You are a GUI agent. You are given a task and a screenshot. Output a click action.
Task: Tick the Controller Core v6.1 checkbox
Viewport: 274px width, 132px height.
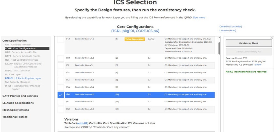coord(61,102)
